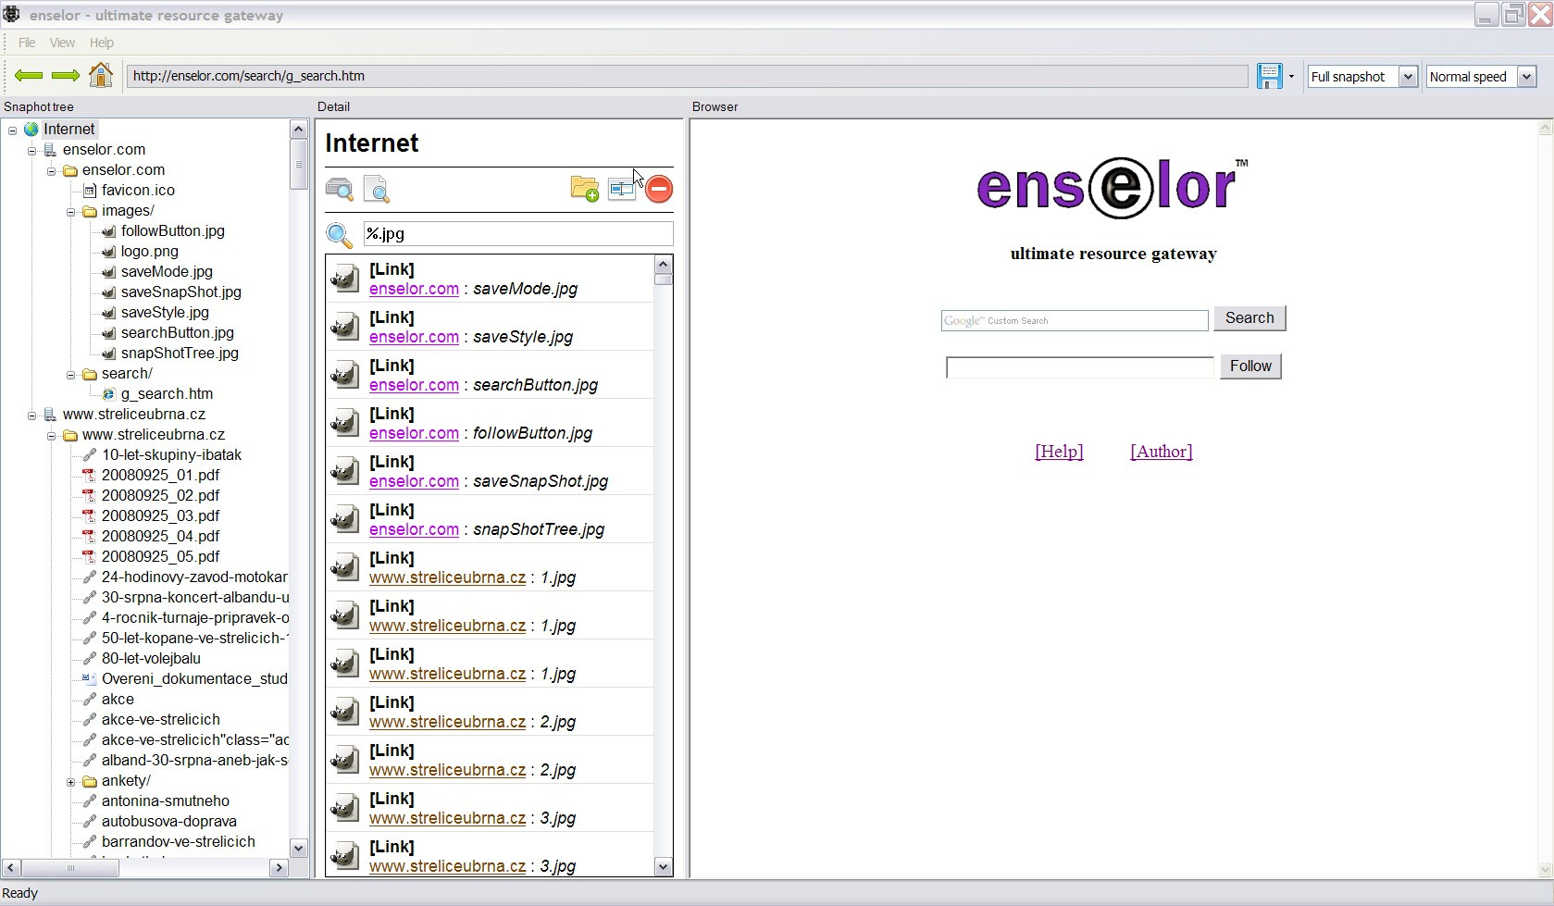Select 10-let-skupiny-ibatak in the tree
Screen dimensions: 1554x906
point(171,454)
